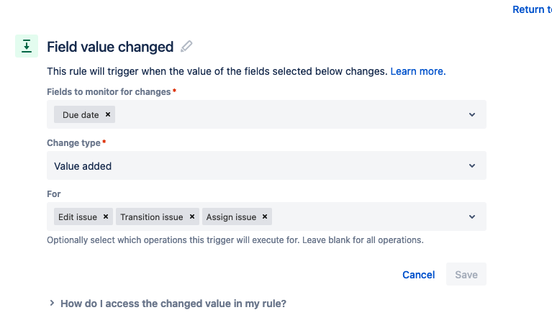Screen dimensions: 552x333
Task: Click the Cancel button
Action: pyautogui.click(x=418, y=275)
